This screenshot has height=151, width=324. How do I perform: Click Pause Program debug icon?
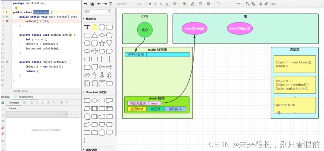(x=3, y=115)
